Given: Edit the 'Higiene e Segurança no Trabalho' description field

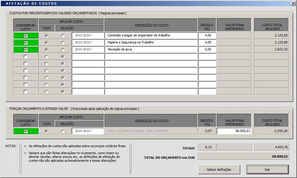Looking at the screenshot, I should (151, 43).
